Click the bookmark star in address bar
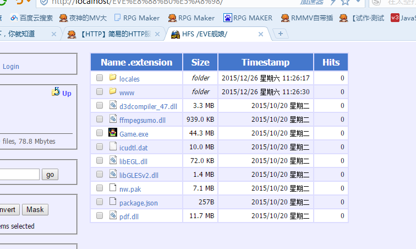416x249 pixels. 345,2
